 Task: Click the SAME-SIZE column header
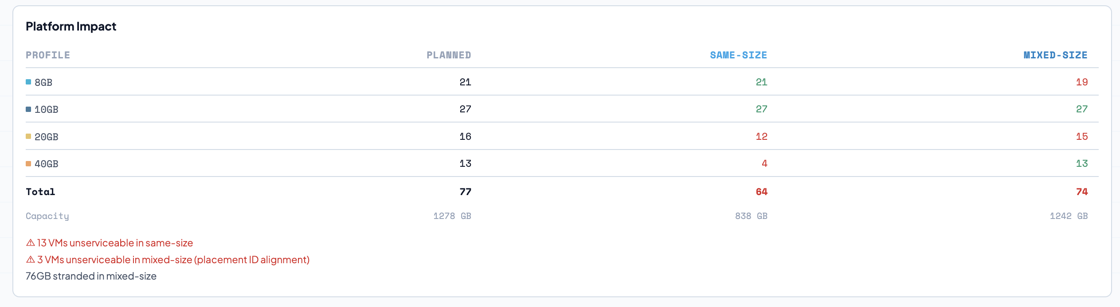tap(738, 55)
